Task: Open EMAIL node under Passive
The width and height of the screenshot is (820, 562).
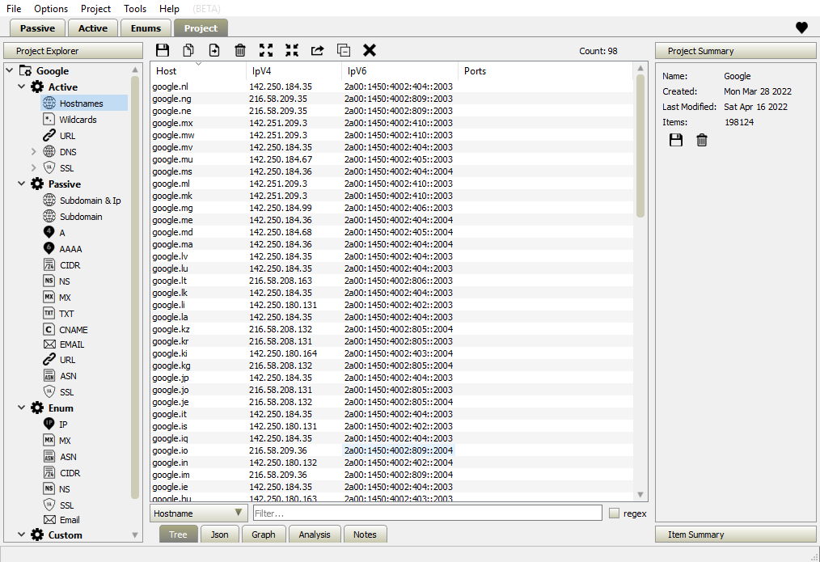Action: 72,344
